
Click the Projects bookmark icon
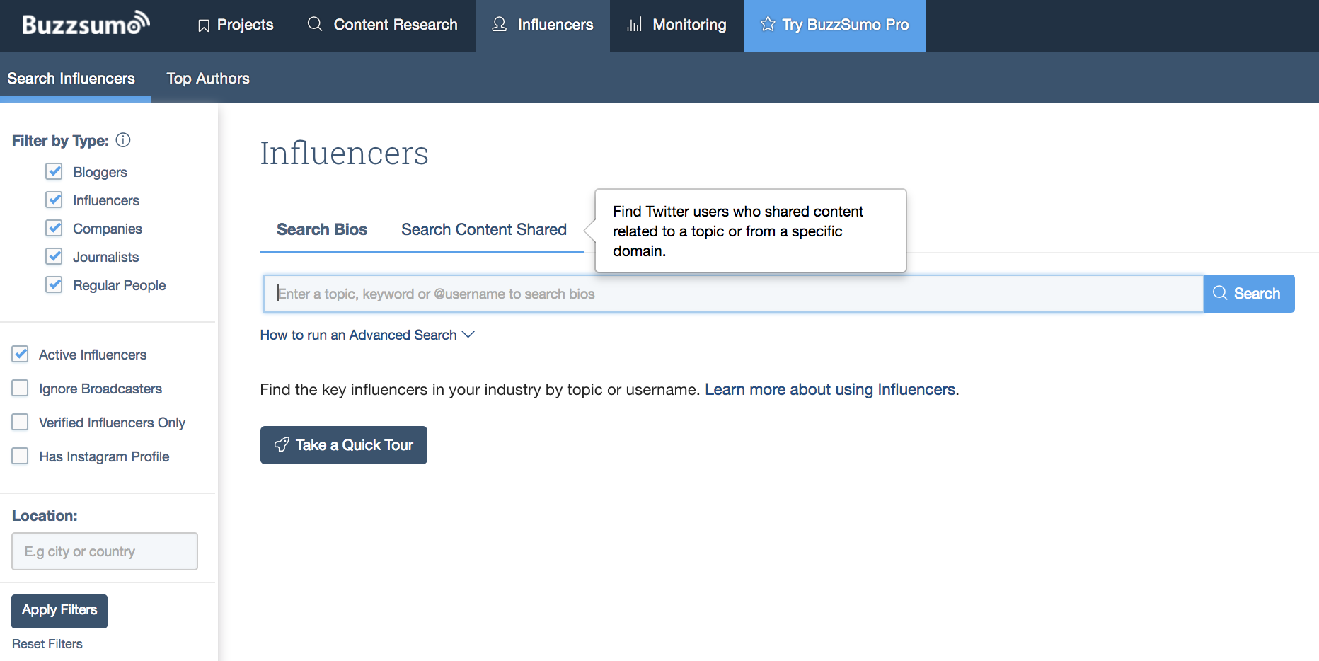click(x=204, y=25)
